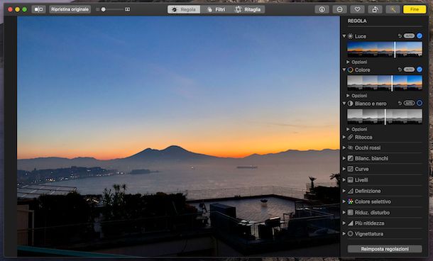The width and height of the screenshot is (433, 261).
Task: Enable the Bianco e nero adjustment circle
Action: tap(420, 103)
